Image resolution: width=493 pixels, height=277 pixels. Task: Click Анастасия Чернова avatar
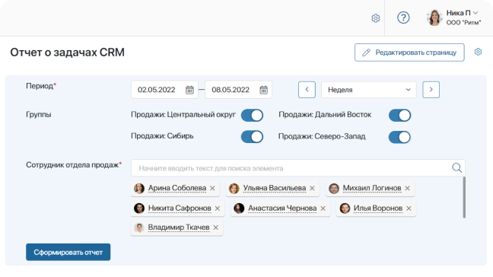click(239, 209)
